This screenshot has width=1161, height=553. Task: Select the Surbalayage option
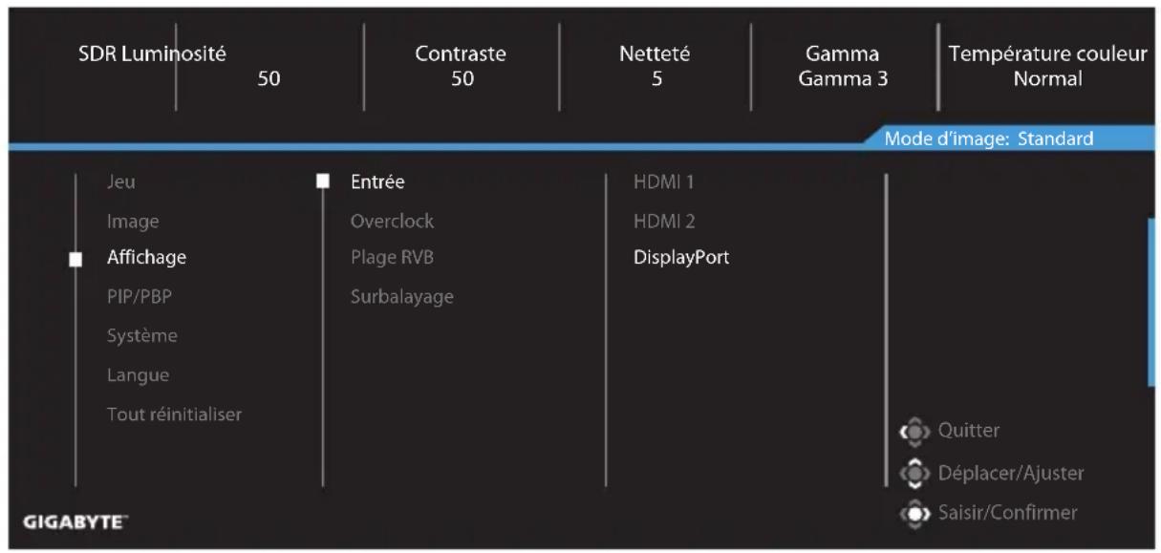click(401, 297)
